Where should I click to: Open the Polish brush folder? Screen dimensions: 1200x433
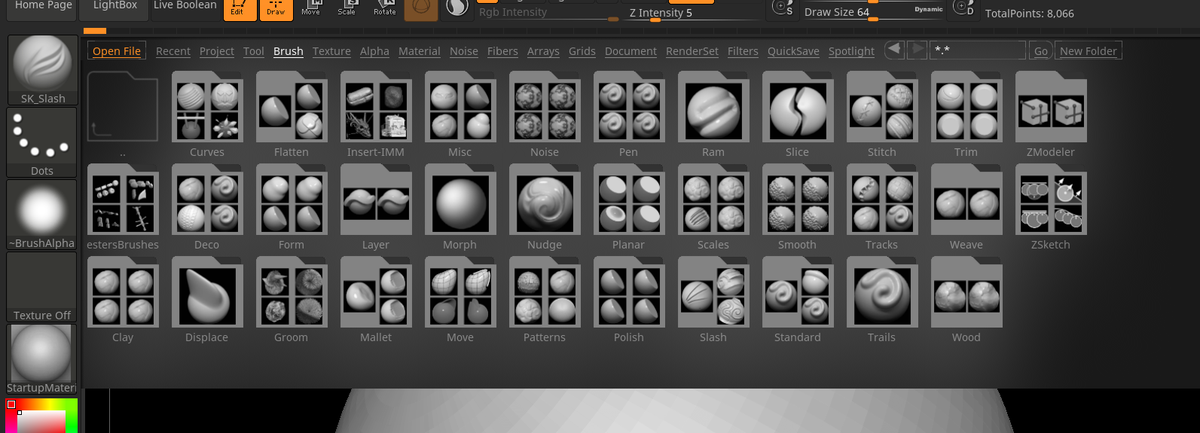(x=629, y=293)
